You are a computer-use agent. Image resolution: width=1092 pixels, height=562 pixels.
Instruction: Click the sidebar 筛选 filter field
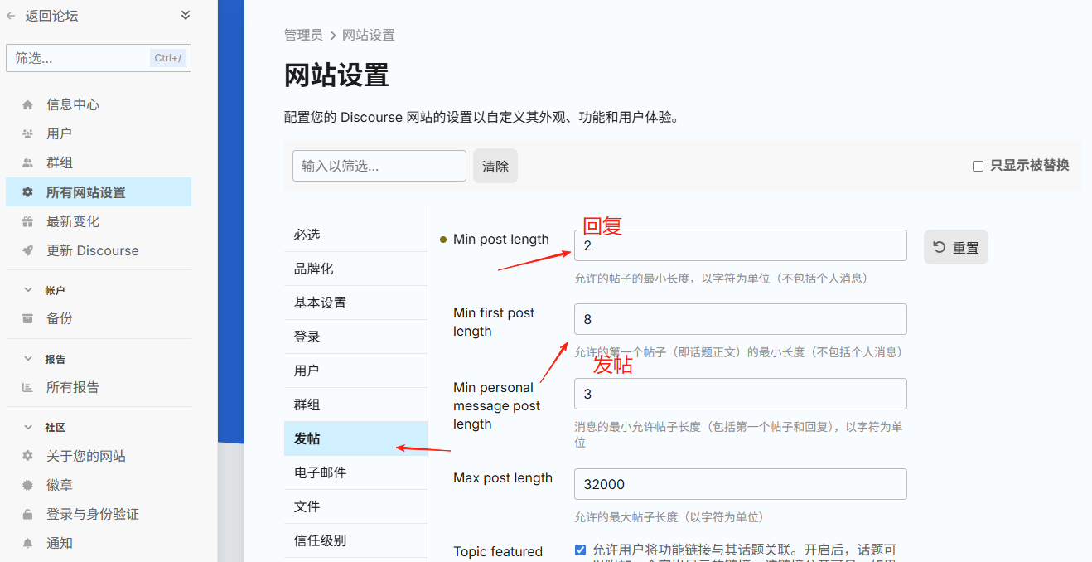99,58
